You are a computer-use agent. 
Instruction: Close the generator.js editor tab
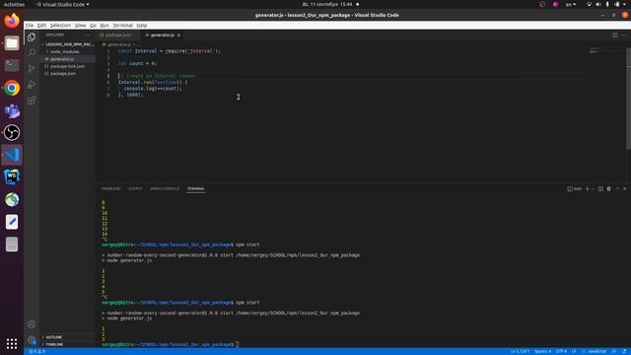[x=178, y=35]
